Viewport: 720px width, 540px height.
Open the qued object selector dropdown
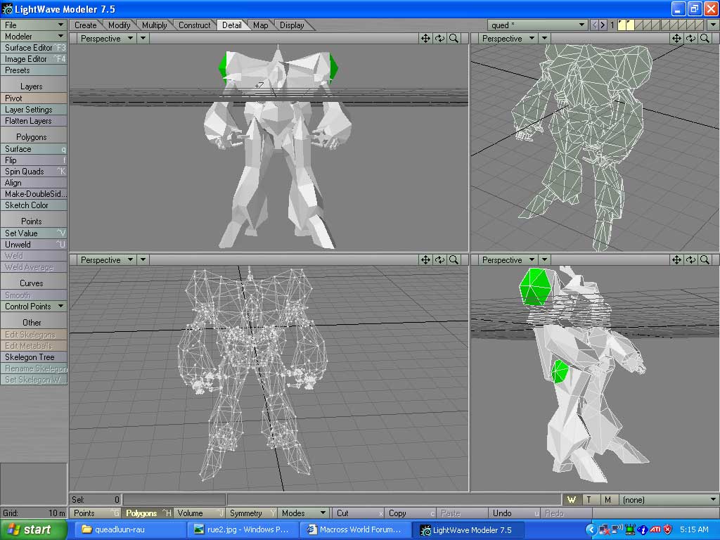click(x=537, y=25)
